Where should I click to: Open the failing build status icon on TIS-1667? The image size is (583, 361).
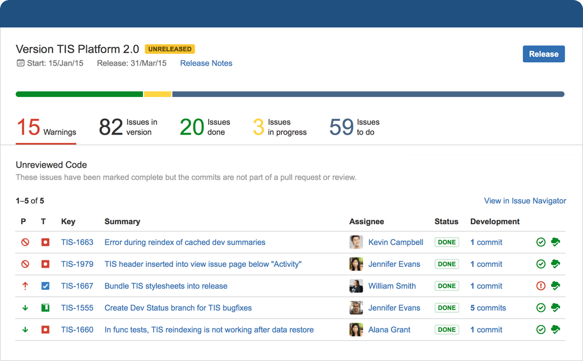[x=540, y=285]
